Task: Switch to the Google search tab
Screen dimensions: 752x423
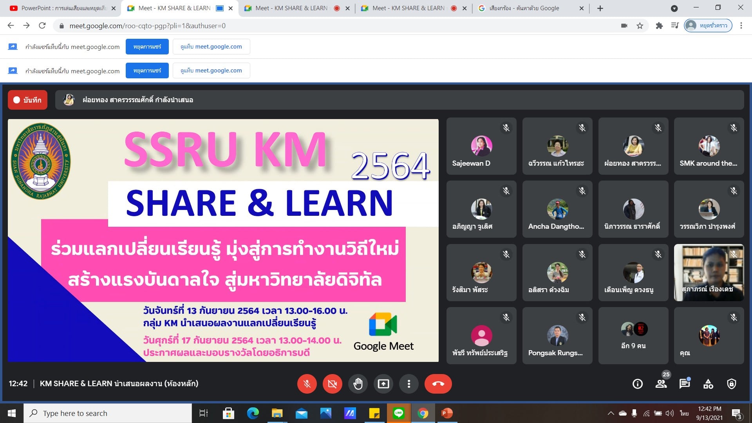Action: 525,8
